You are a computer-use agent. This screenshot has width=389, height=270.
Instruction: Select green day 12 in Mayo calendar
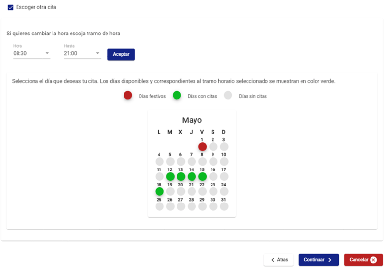(x=170, y=177)
